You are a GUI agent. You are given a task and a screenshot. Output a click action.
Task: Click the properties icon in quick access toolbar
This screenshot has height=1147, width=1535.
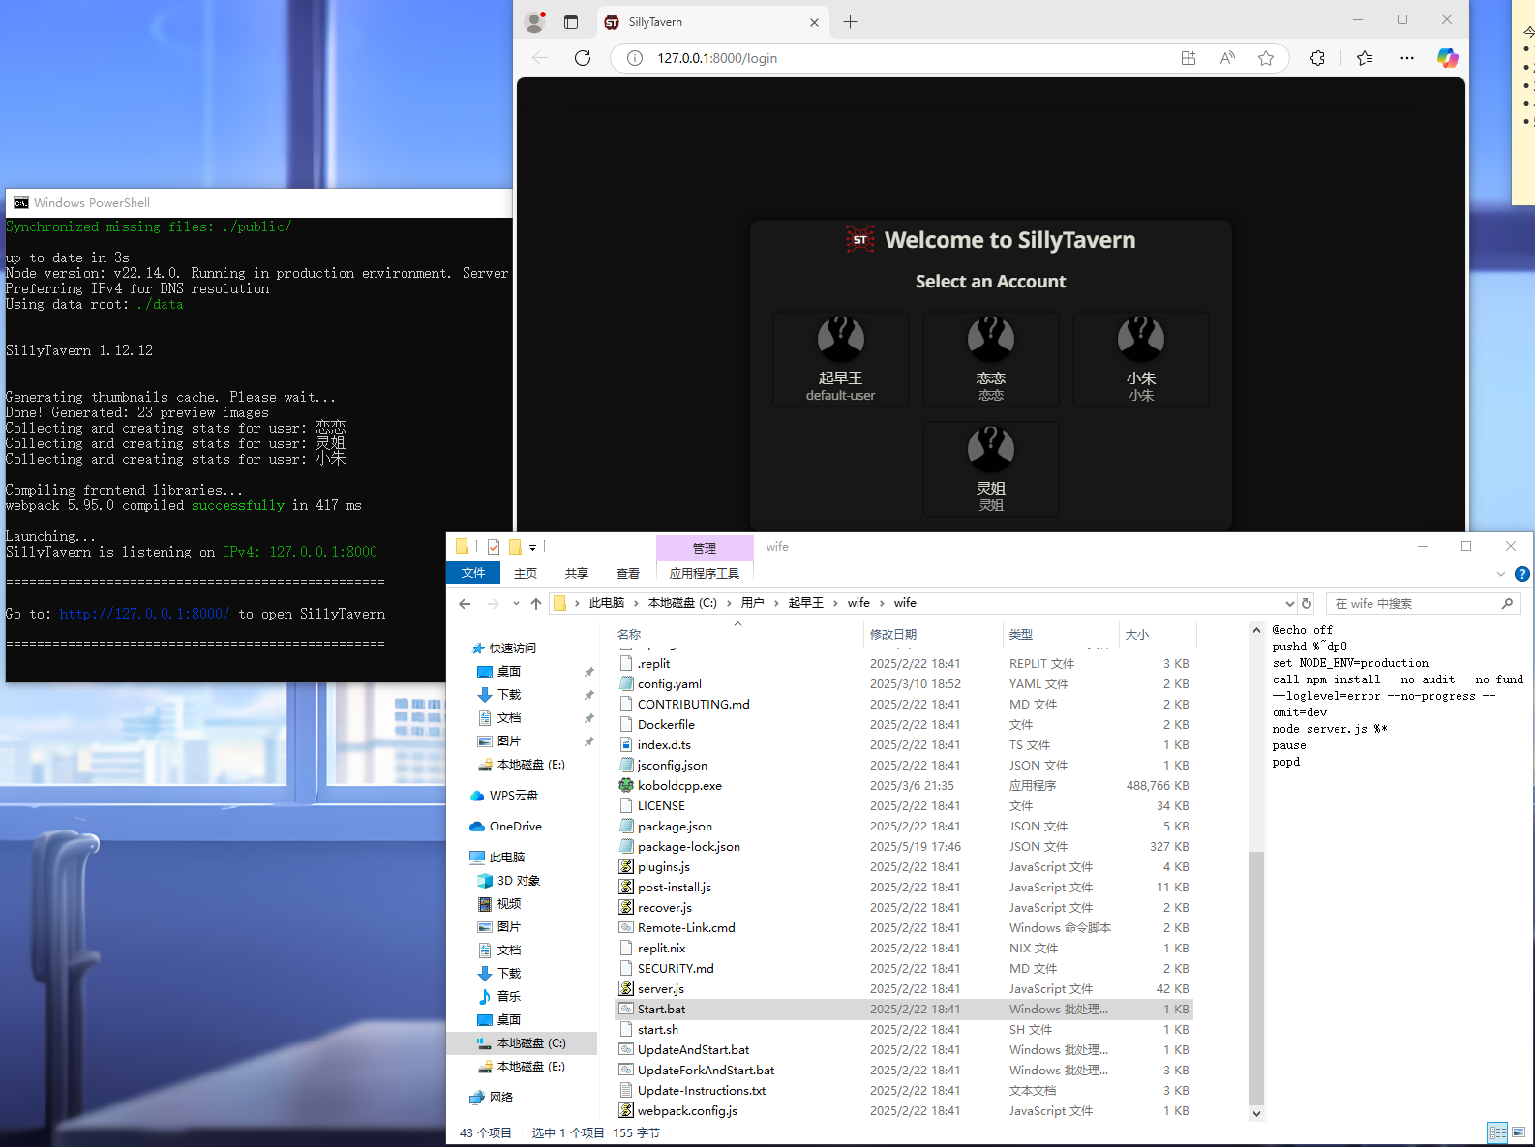pyautogui.click(x=494, y=547)
